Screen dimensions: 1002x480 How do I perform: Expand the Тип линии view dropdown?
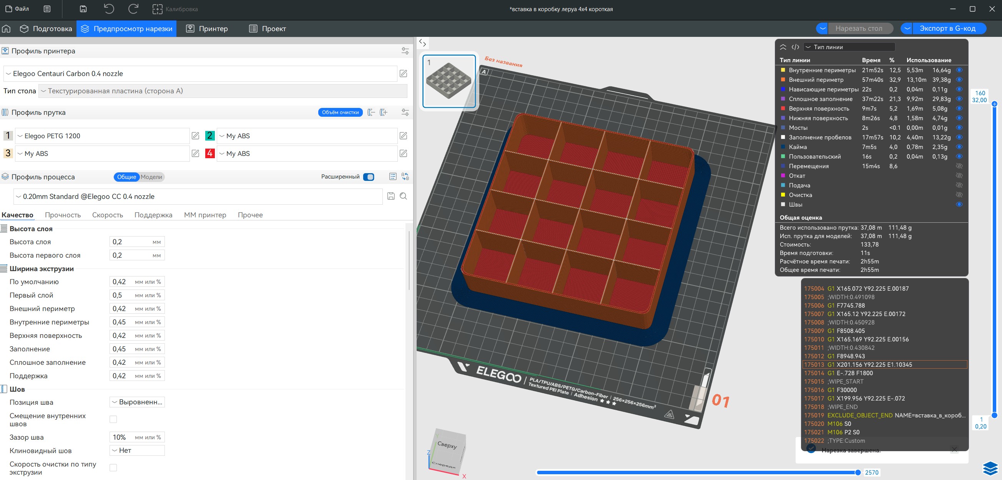[849, 47]
